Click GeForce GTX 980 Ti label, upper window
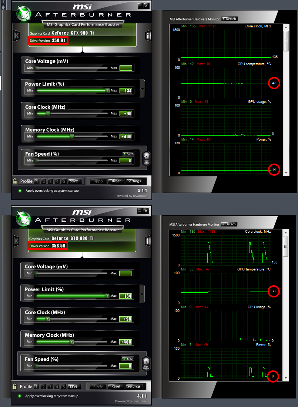 (x=73, y=33)
